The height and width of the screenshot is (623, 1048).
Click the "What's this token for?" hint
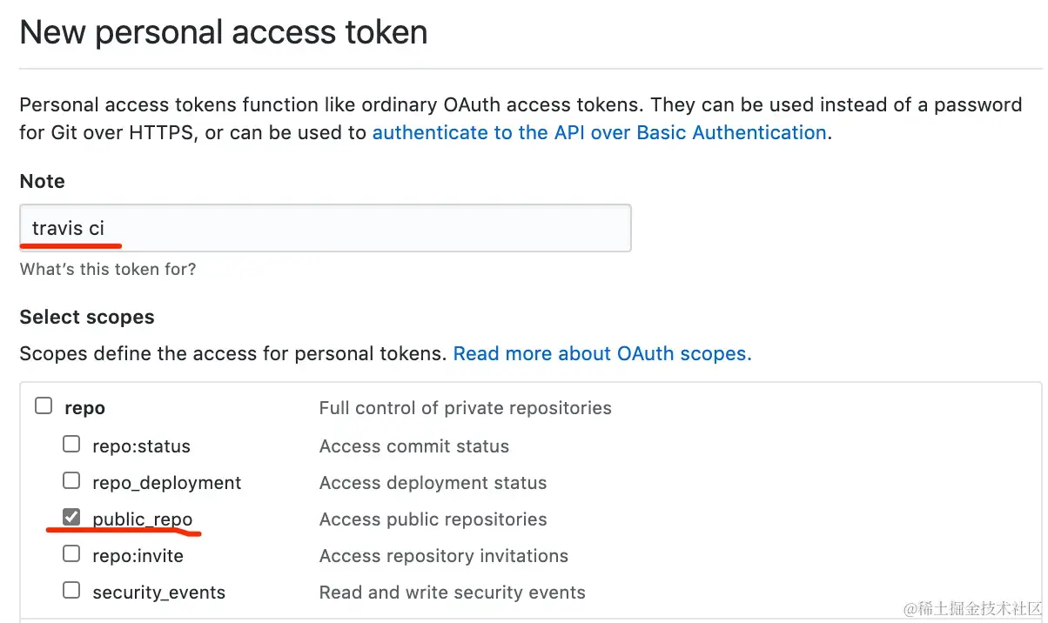[107, 270]
